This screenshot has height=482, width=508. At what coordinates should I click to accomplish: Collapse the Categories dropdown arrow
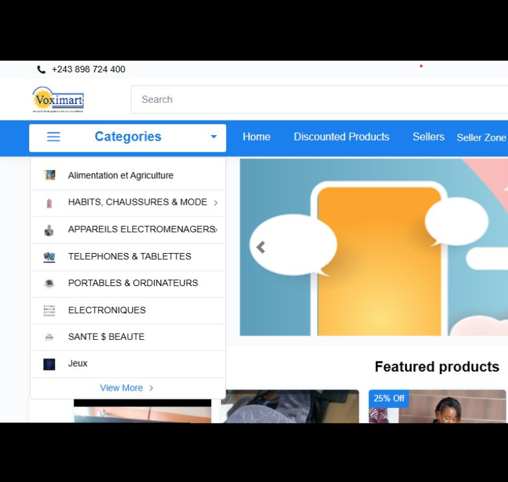click(213, 137)
